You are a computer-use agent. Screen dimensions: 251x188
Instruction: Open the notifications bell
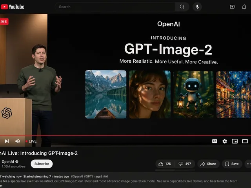[244, 7]
